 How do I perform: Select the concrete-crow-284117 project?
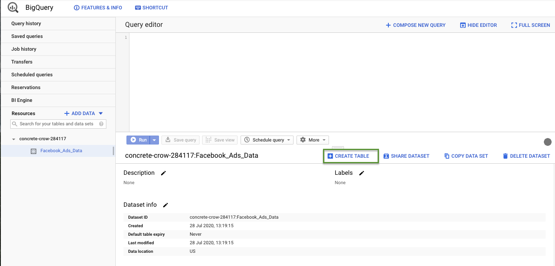[x=43, y=139]
